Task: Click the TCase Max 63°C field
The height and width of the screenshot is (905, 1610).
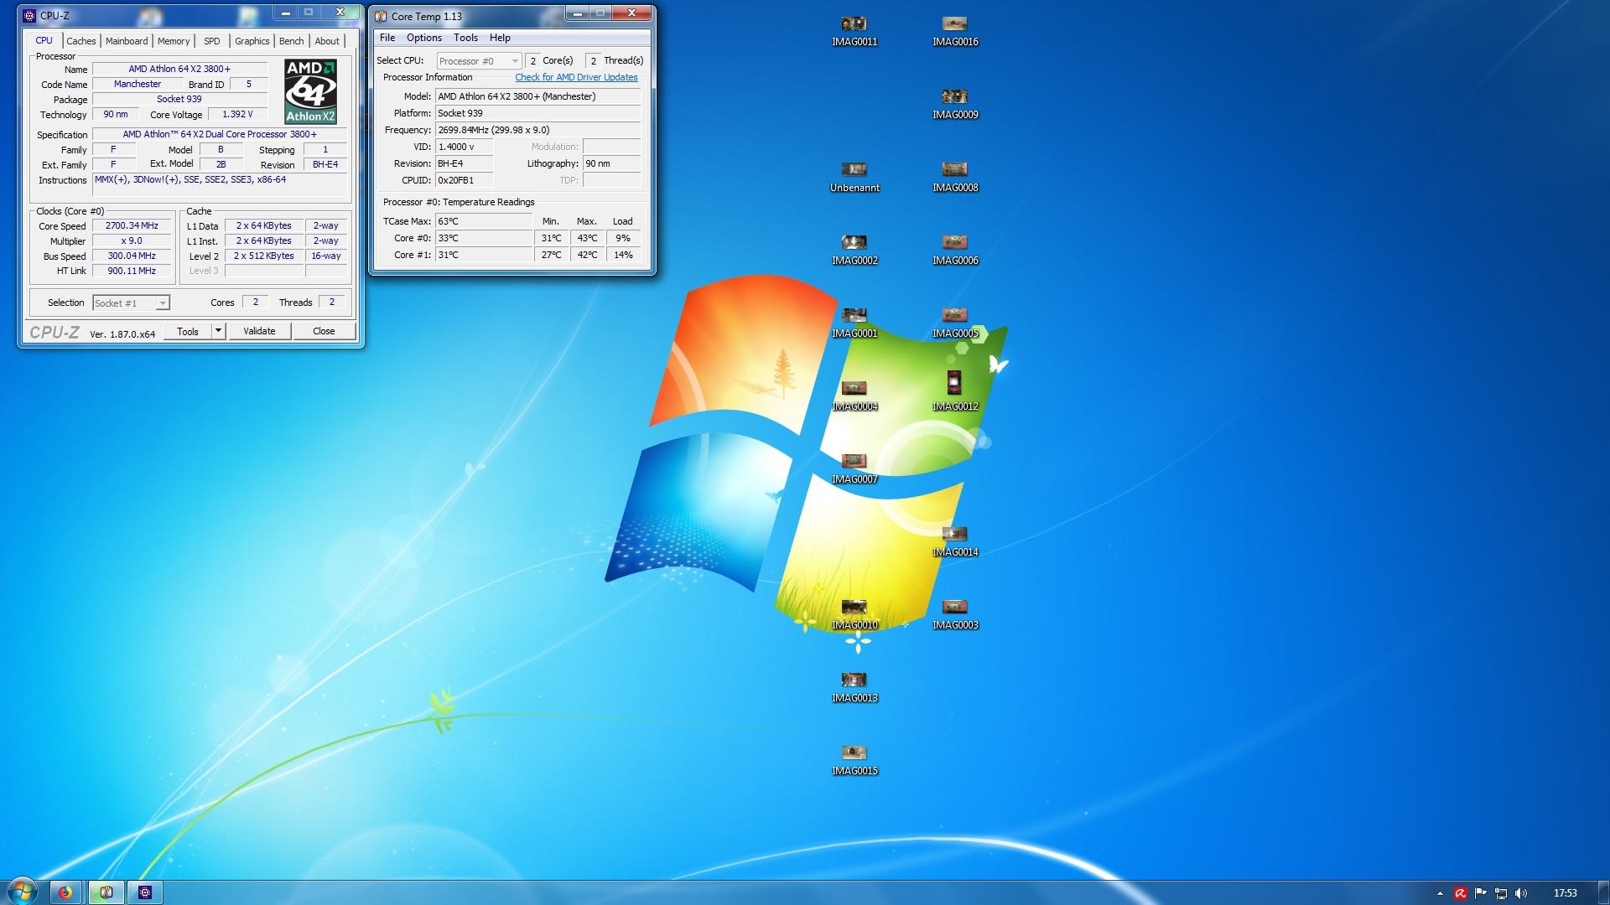Action: [x=484, y=221]
